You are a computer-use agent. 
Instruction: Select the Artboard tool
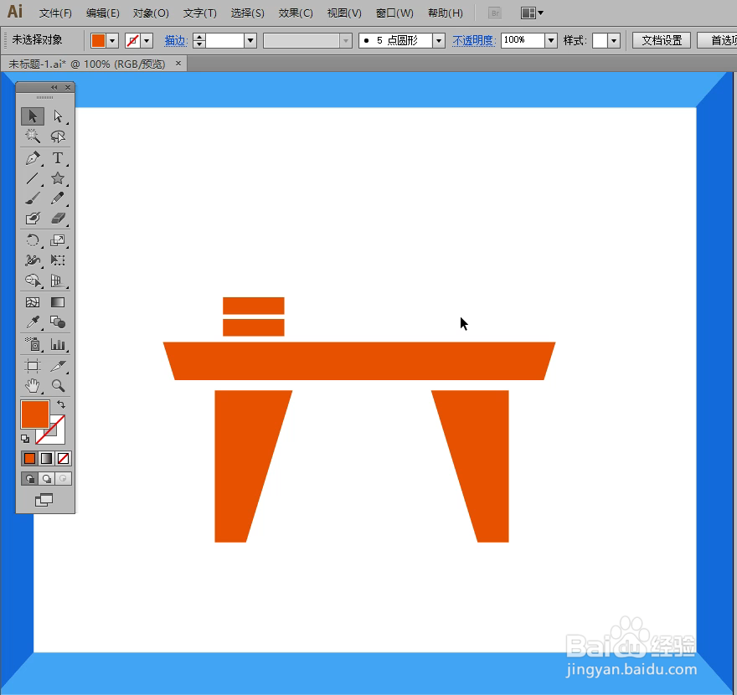[x=33, y=366]
